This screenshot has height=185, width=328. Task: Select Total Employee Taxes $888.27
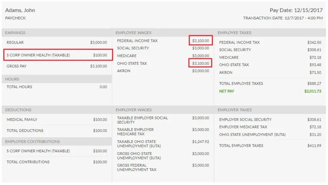tap(314, 84)
